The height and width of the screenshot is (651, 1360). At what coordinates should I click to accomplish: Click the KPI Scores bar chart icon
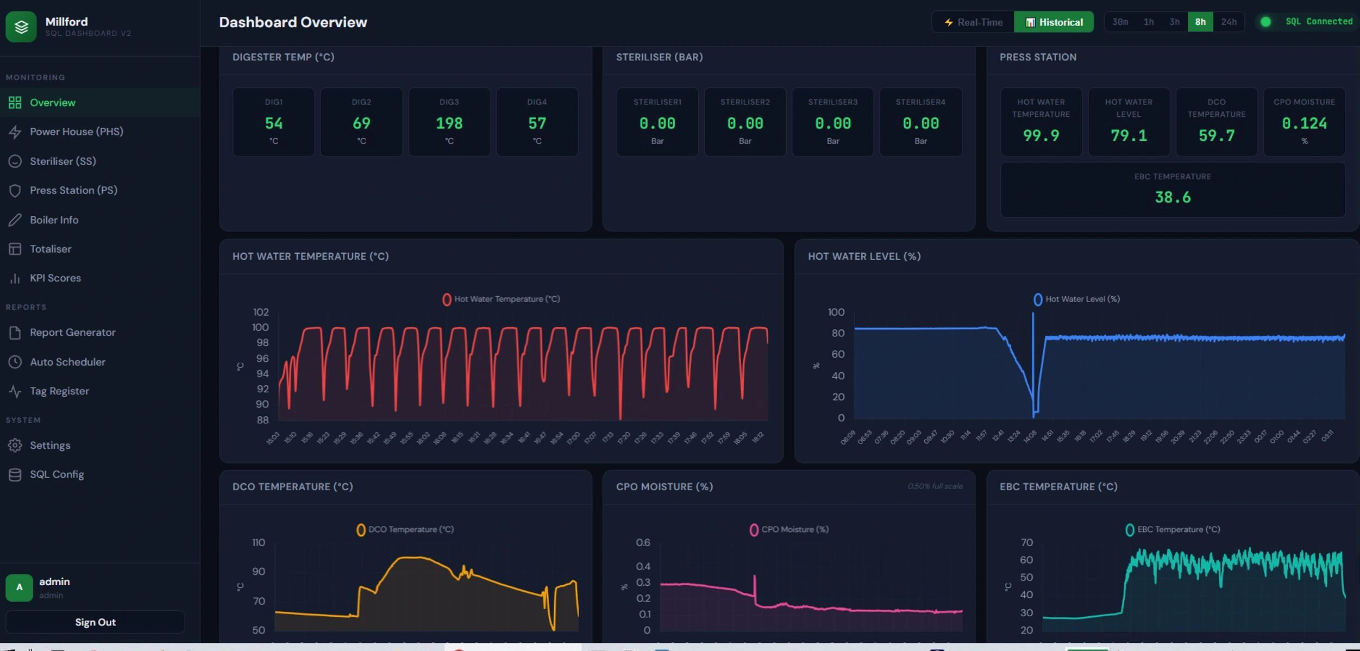coord(15,278)
